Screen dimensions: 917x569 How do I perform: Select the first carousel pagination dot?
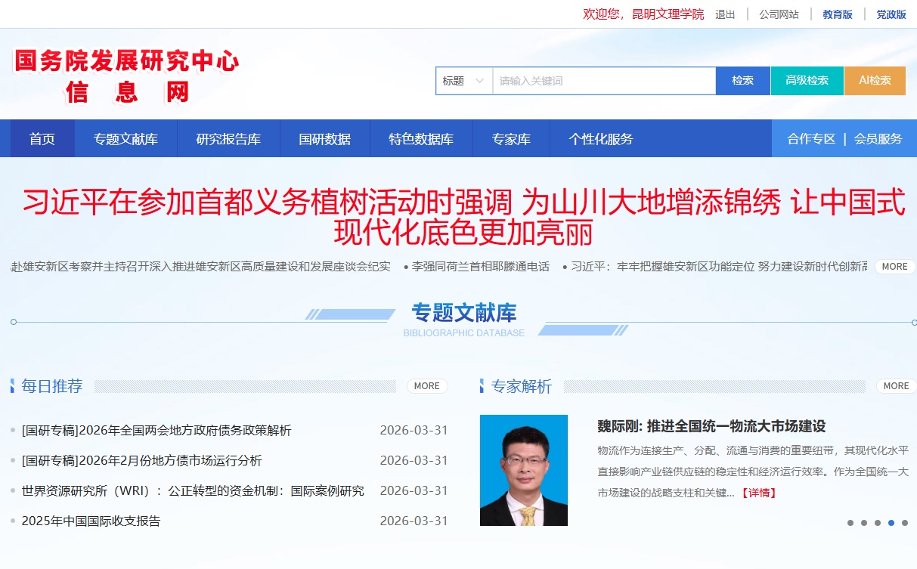click(851, 523)
